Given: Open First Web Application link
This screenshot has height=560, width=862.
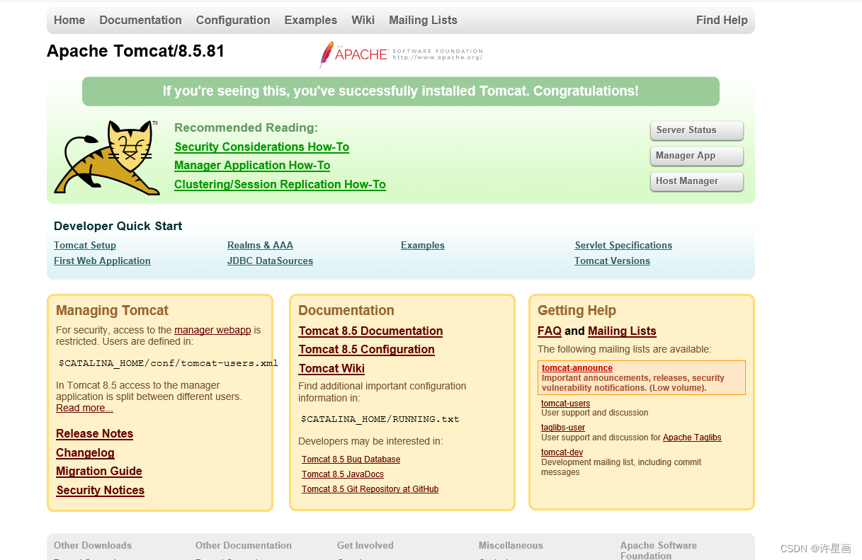Looking at the screenshot, I should pos(102,261).
